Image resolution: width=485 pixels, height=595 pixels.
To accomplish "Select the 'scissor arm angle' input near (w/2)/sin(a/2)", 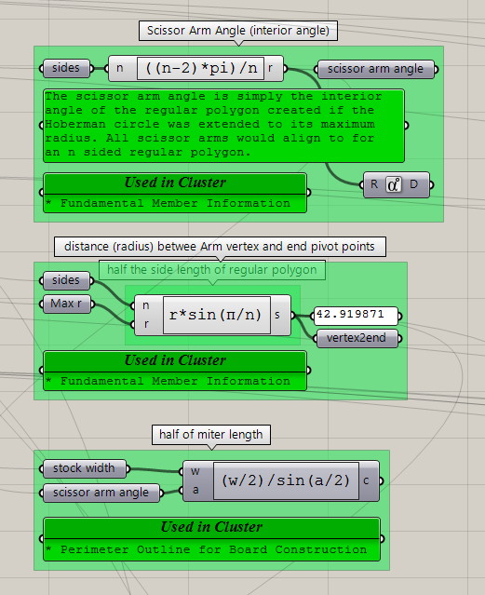I will [101, 493].
